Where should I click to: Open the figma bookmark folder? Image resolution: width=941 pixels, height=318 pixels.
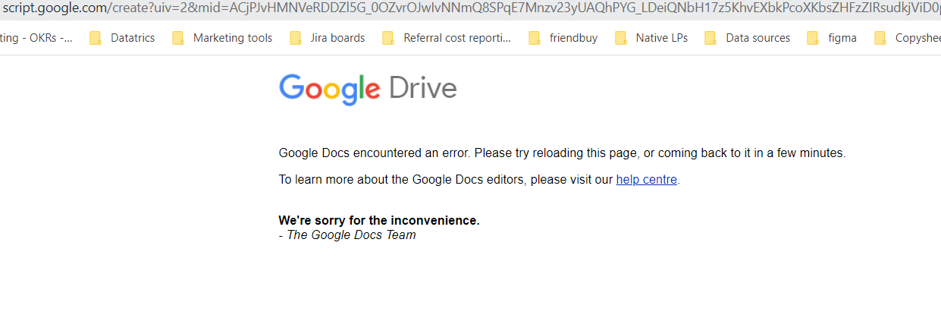pyautogui.click(x=832, y=38)
